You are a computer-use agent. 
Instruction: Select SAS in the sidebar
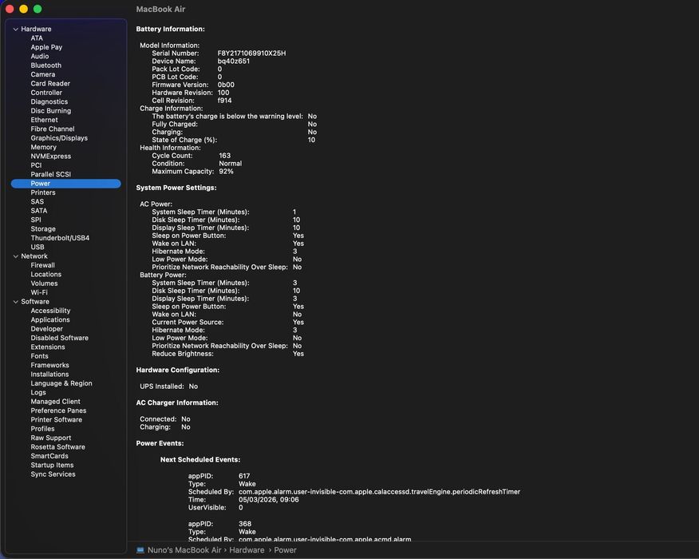coord(37,202)
